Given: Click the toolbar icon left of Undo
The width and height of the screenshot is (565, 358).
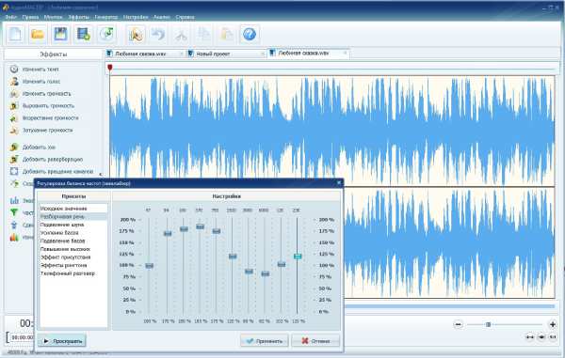Looking at the screenshot, I should coord(137,34).
